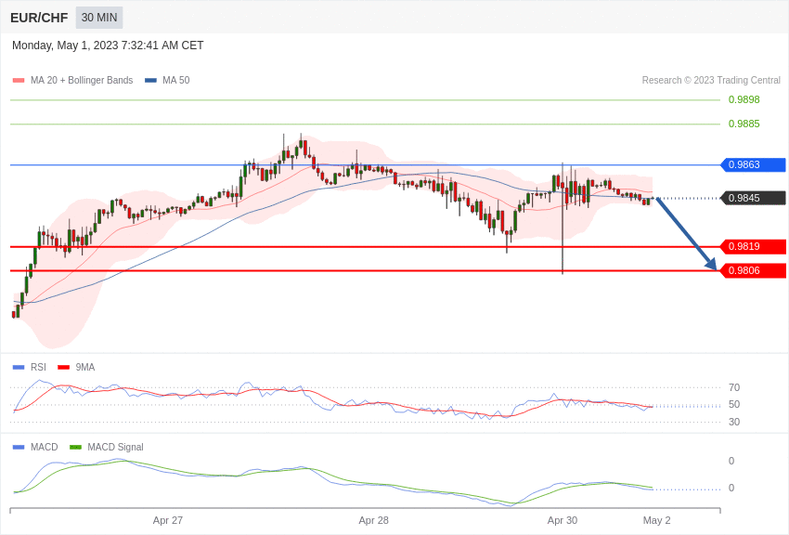789x535 pixels.
Task: Click the date and time stamp text
Action: pyautogui.click(x=108, y=46)
